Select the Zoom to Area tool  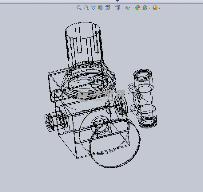pos(86,8)
